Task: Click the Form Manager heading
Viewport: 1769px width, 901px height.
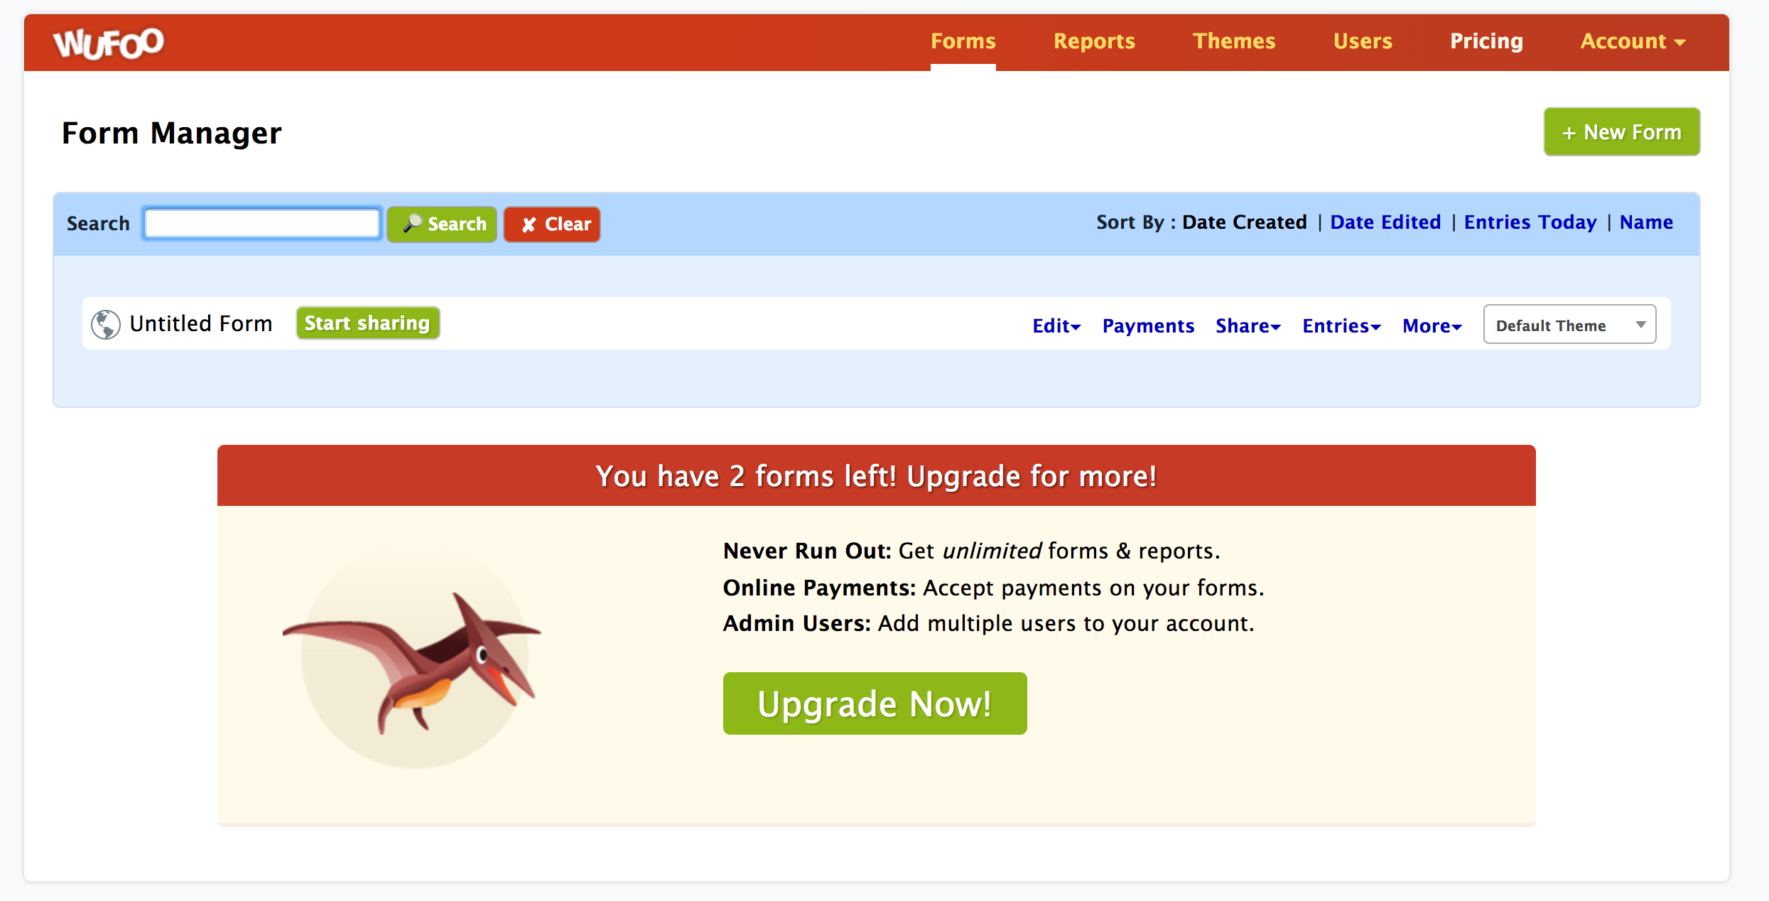Action: click(172, 133)
